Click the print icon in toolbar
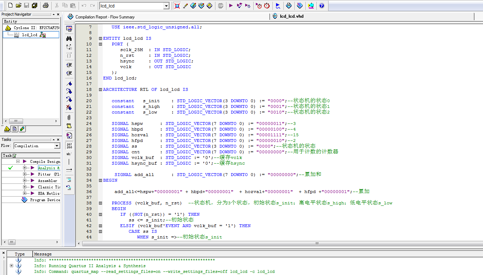The width and height of the screenshot is (483, 275). [x=45, y=6]
